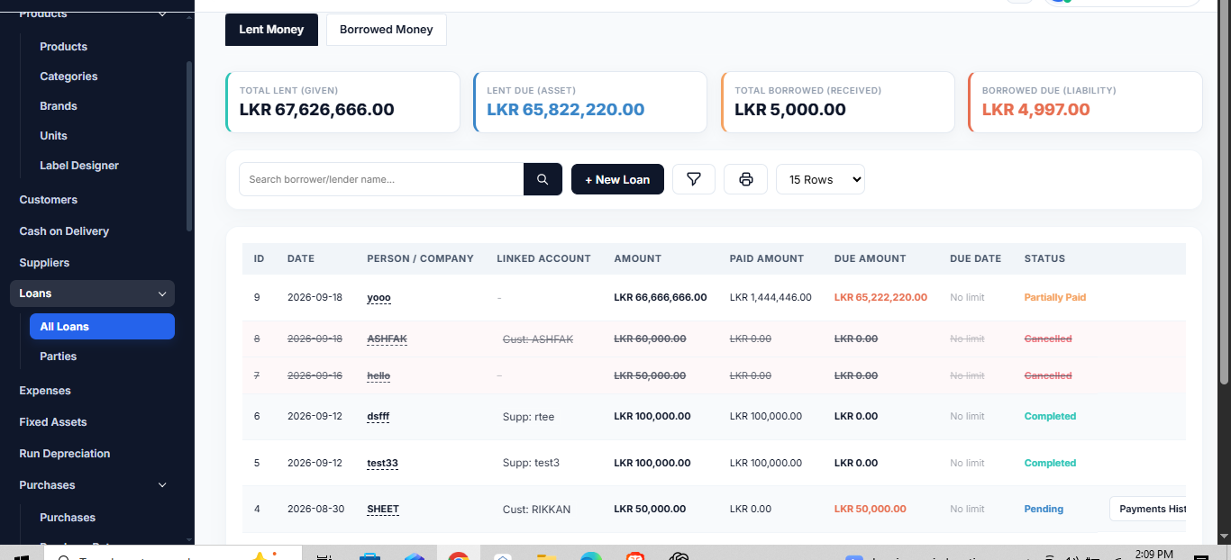Switch to the Borrowed Money tab
Viewport: 1231px width, 560px height.
(386, 30)
